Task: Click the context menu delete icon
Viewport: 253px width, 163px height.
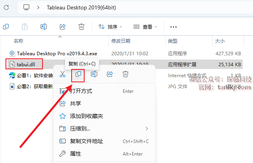Action: coord(126,74)
